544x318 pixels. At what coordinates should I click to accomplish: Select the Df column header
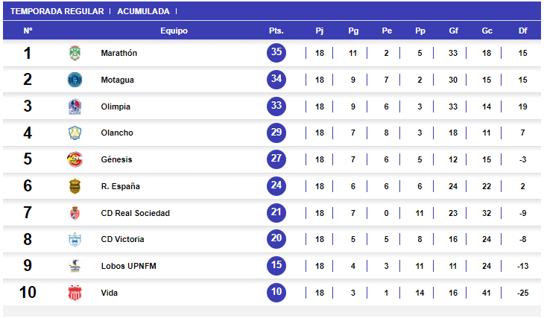click(522, 31)
